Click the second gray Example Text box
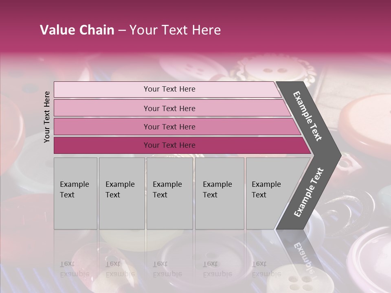The height and width of the screenshot is (293, 391). pyautogui.click(x=121, y=193)
